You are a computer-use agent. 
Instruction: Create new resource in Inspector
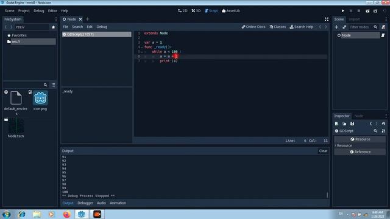tap(336, 123)
